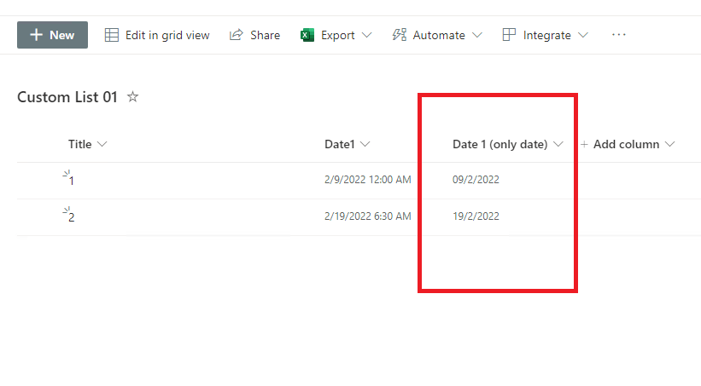Click the Date1 column header

pos(339,144)
